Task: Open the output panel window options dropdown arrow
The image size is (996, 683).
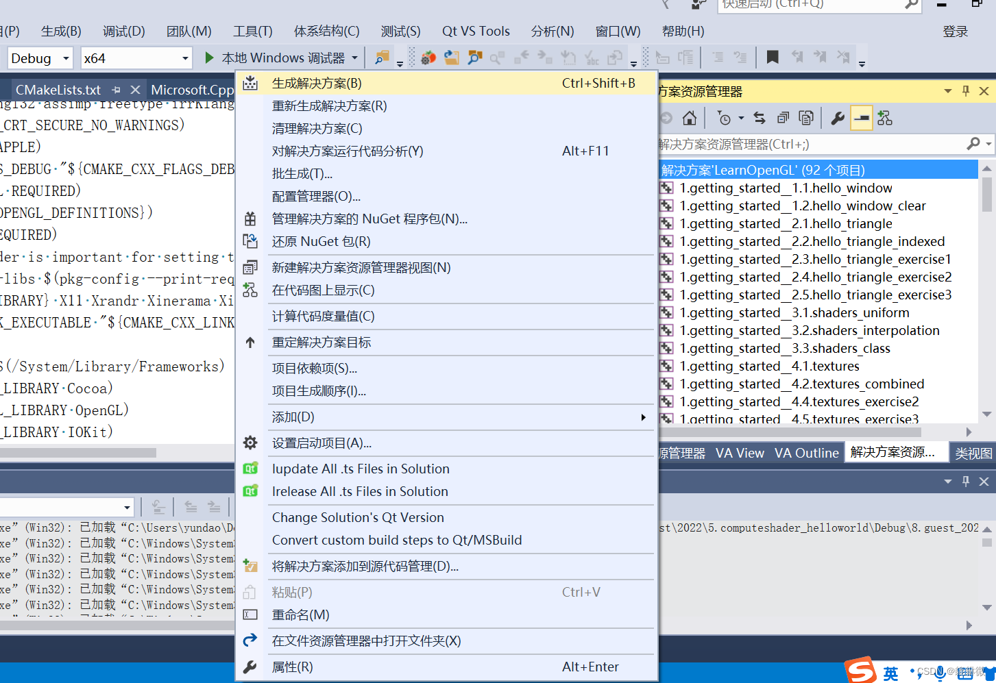Action: (x=948, y=482)
